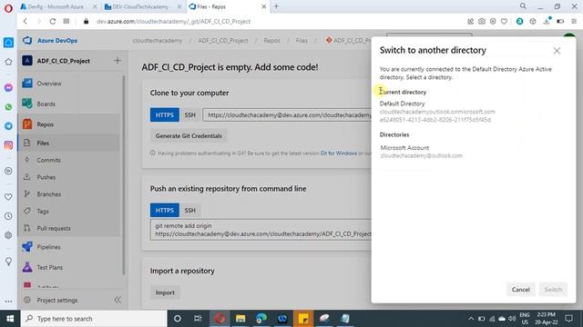Screen dimensions: 583x327
Task: Click the Type here to search box
Action: [94, 319]
